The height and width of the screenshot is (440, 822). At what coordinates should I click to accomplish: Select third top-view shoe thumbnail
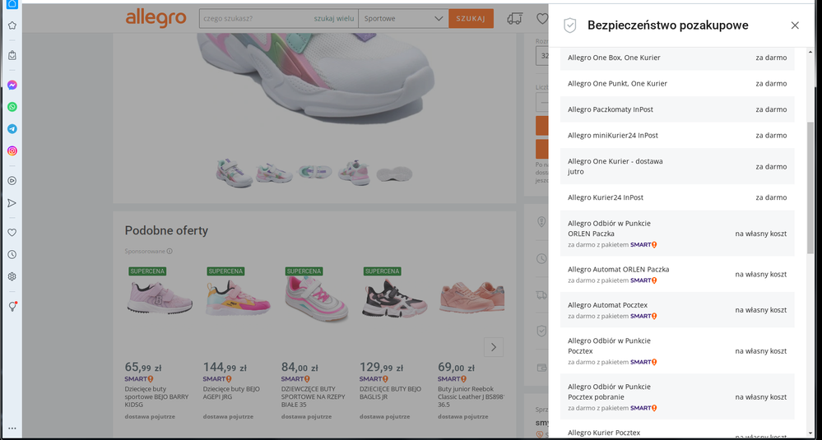point(315,172)
